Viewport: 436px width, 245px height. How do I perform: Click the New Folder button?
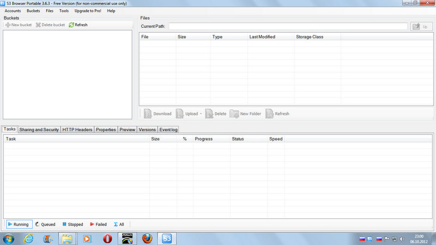pos(245,114)
